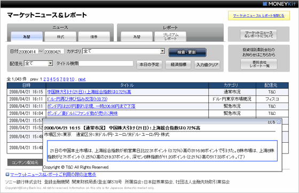Click the コンテンツ配信元 label
The width and height of the screenshot is (299, 193).
(25, 163)
